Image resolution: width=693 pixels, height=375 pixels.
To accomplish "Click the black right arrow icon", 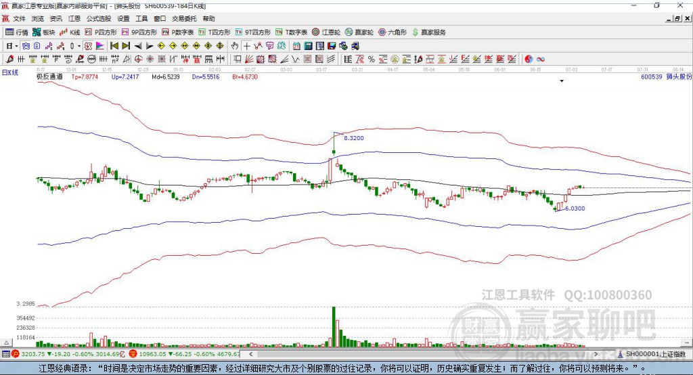I will point(150,46).
